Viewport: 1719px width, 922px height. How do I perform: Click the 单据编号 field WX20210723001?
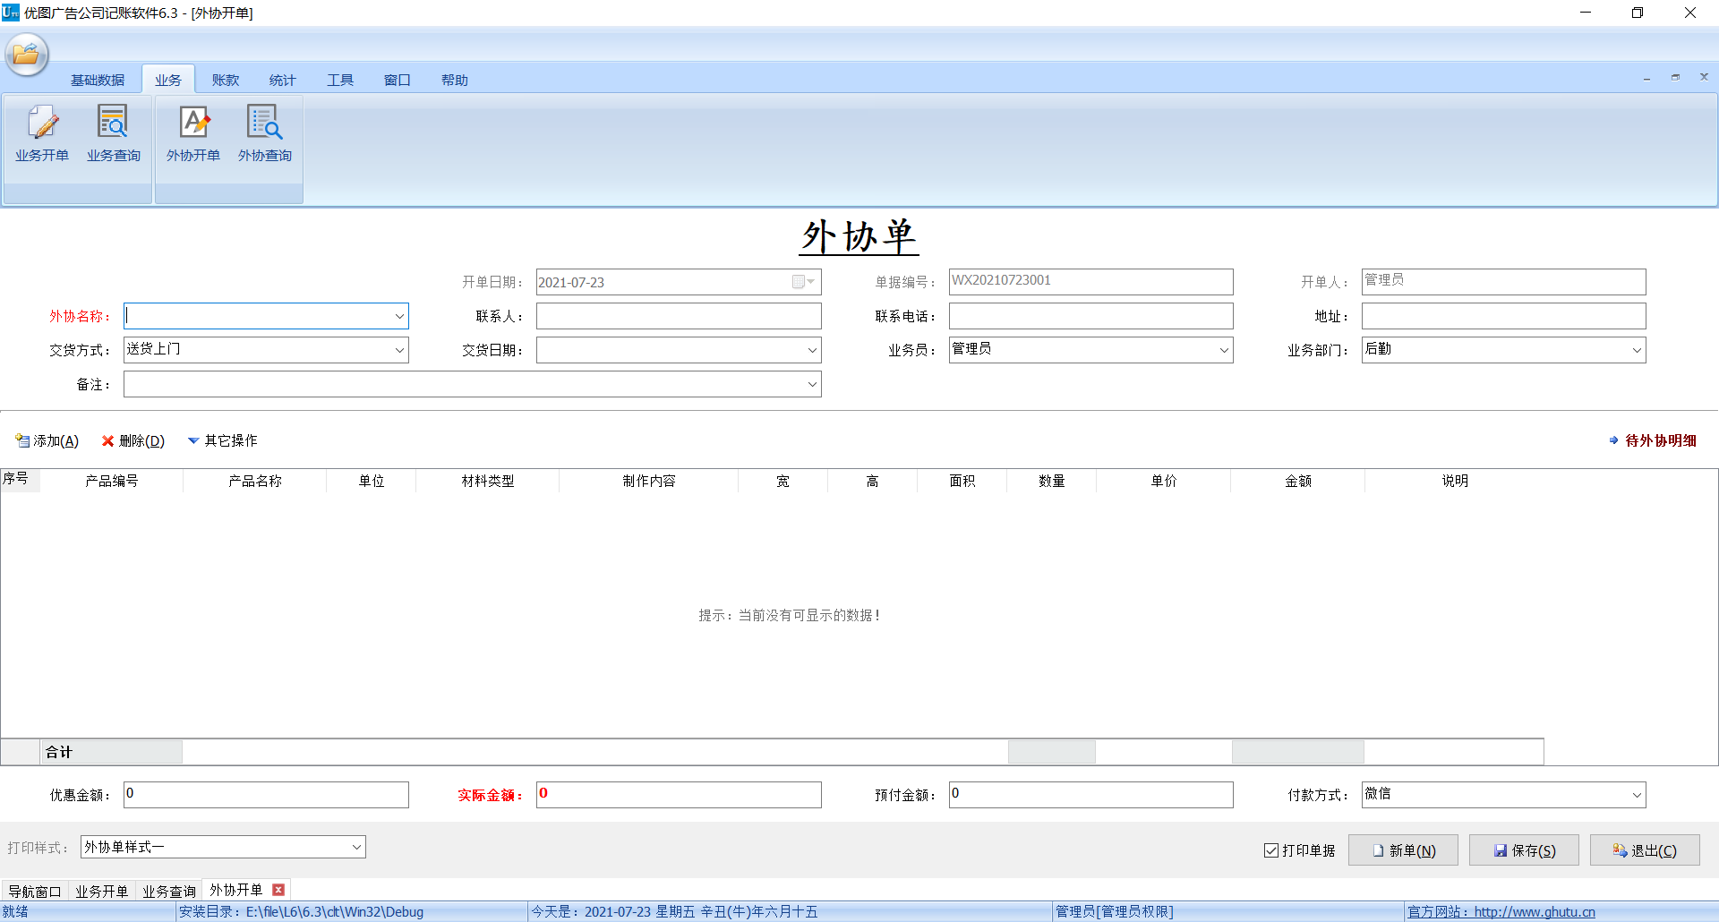coord(1091,282)
